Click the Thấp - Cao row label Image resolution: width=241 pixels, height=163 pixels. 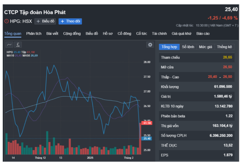[x=170, y=77]
